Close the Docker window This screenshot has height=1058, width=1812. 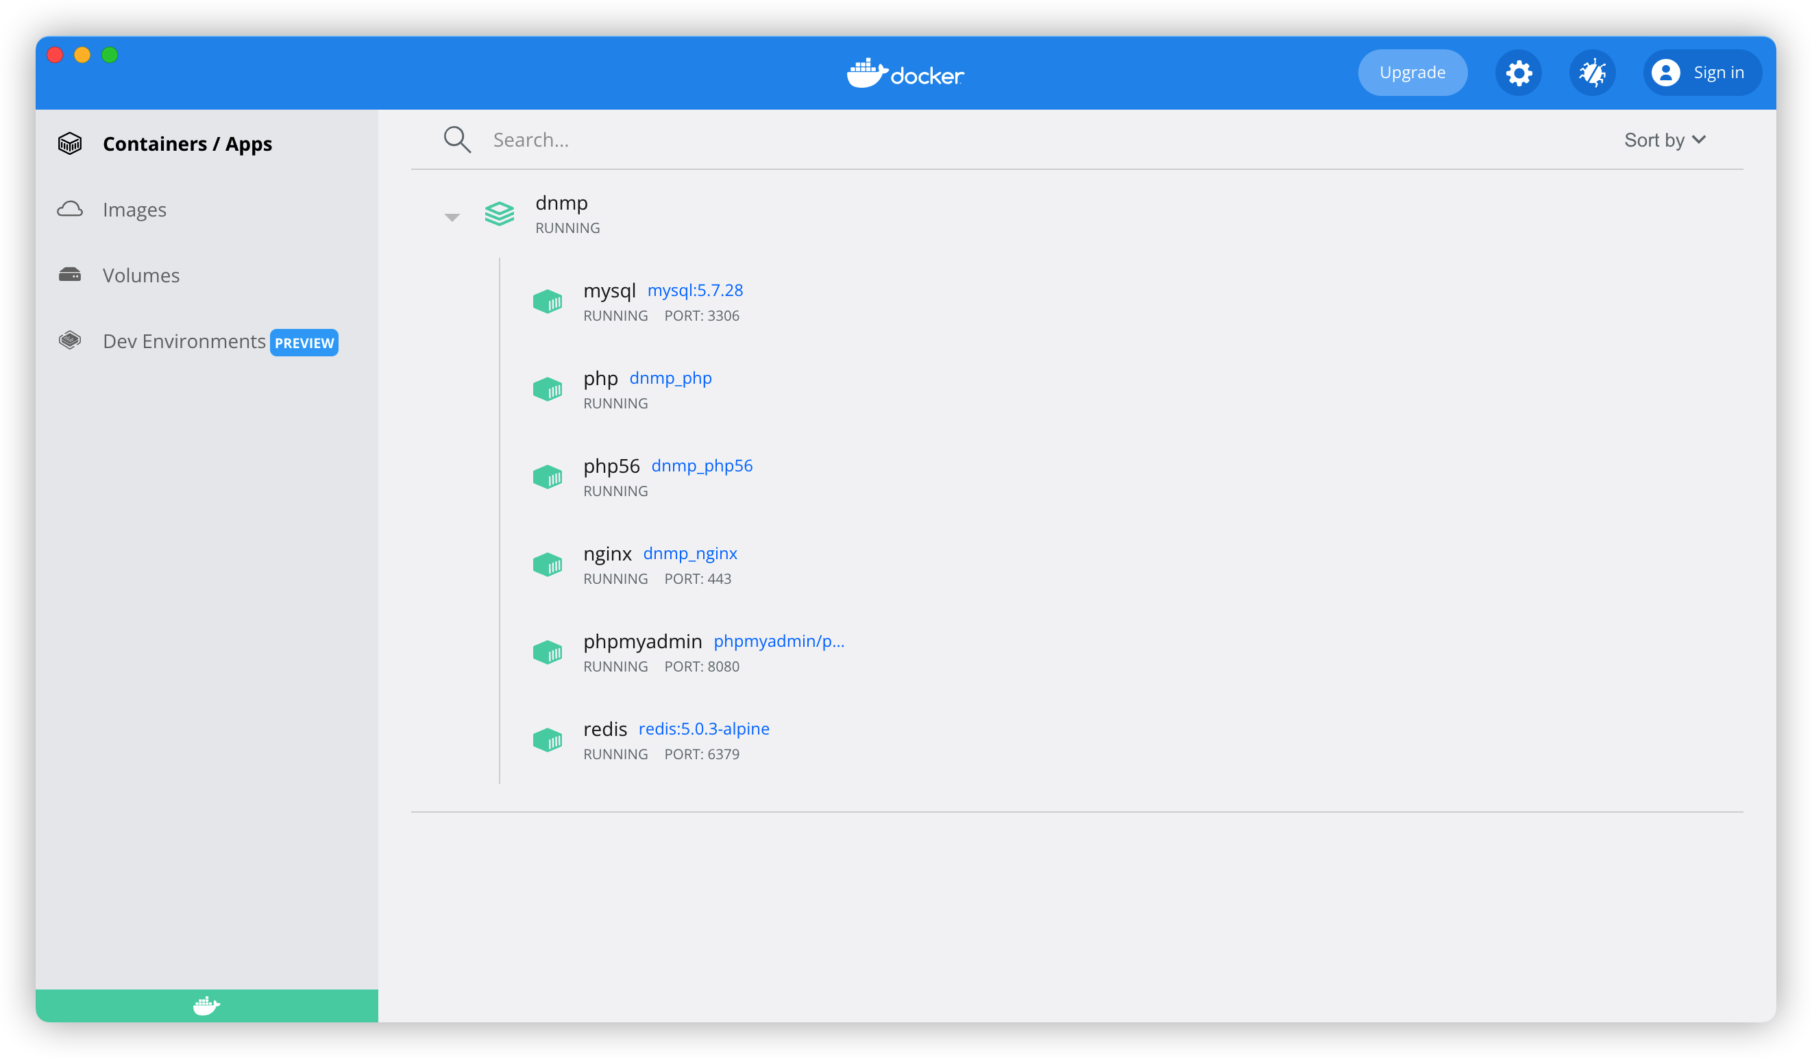point(56,55)
